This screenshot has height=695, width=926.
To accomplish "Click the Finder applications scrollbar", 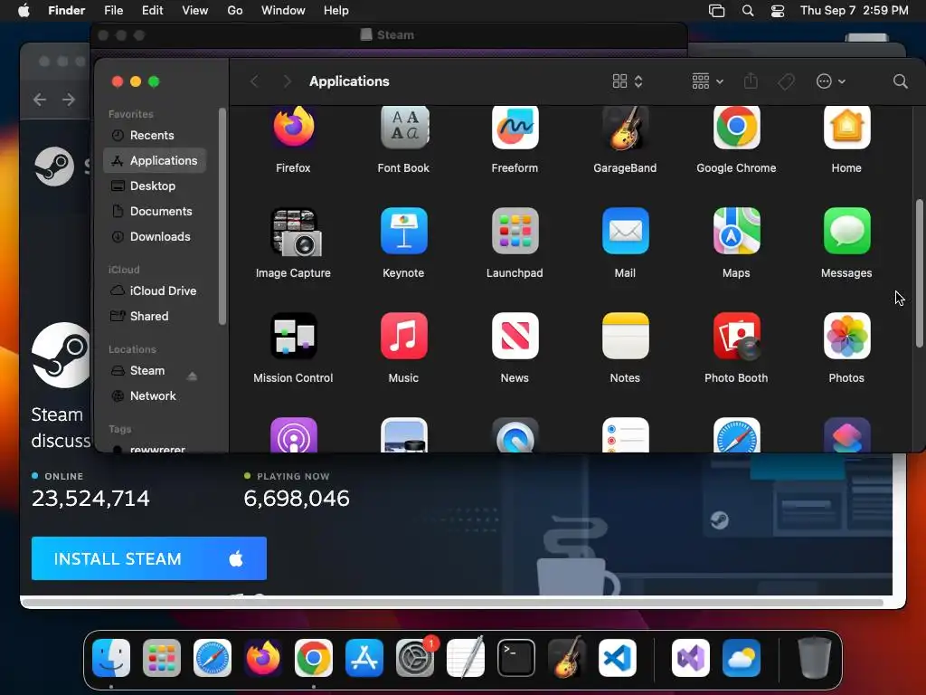I will click(919, 273).
